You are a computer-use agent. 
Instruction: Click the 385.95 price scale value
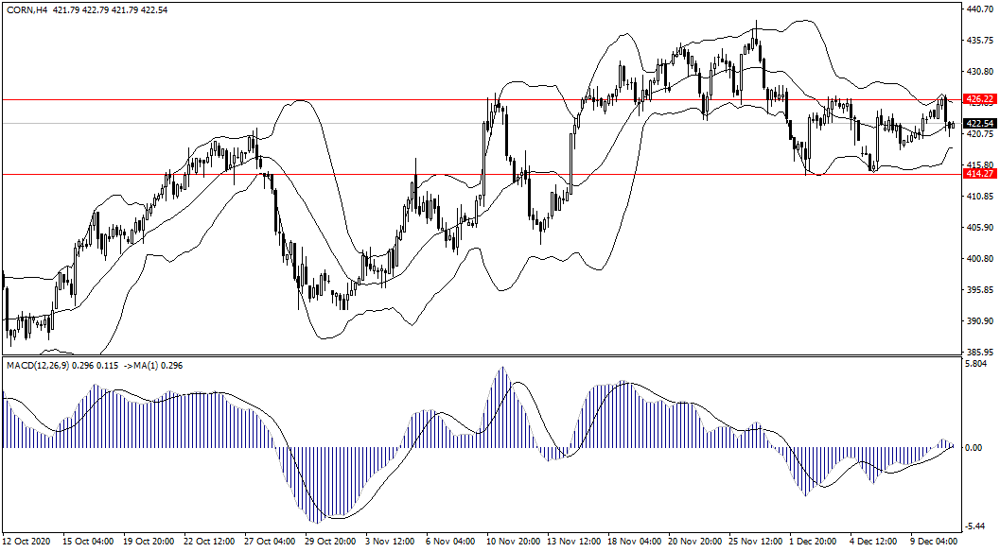click(978, 353)
